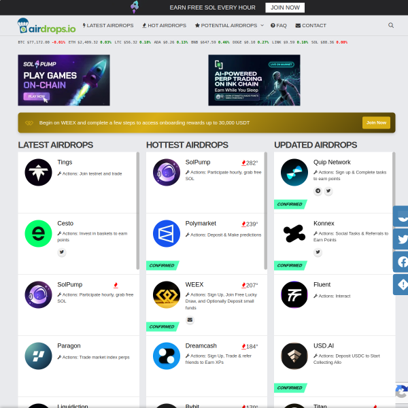This screenshot has width=408, height=408.
Task: Open Quip Network's Telegram icon
Action: pos(318,190)
